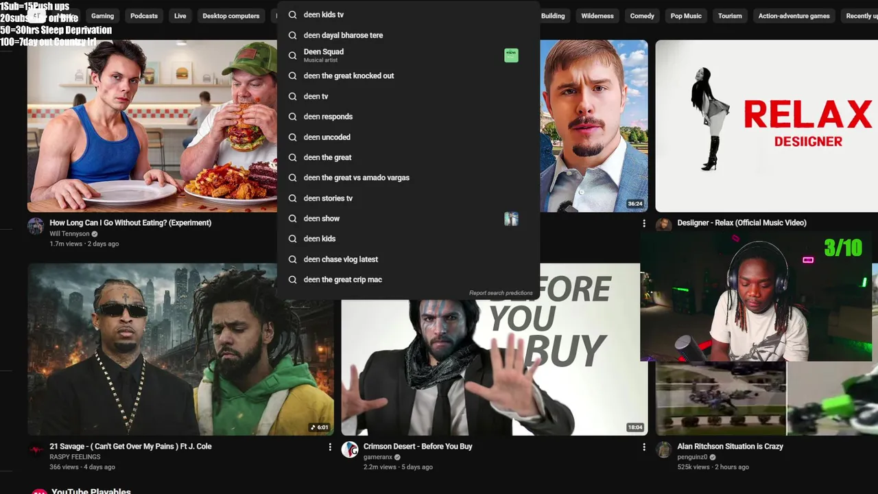Viewport: 878px width, 494px height.
Task: Open Will Tennyson channel avatar
Action: (36, 226)
